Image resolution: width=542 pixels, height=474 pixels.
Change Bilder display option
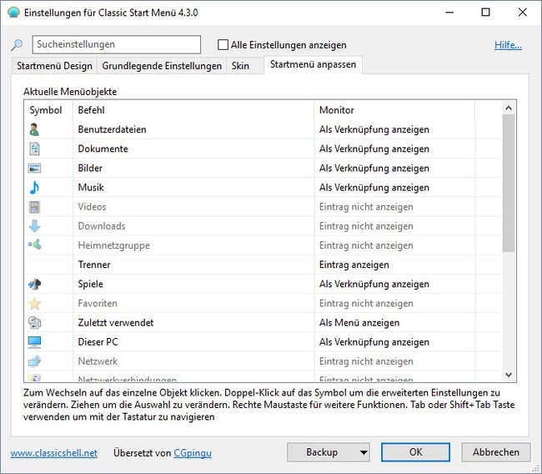pos(374,168)
